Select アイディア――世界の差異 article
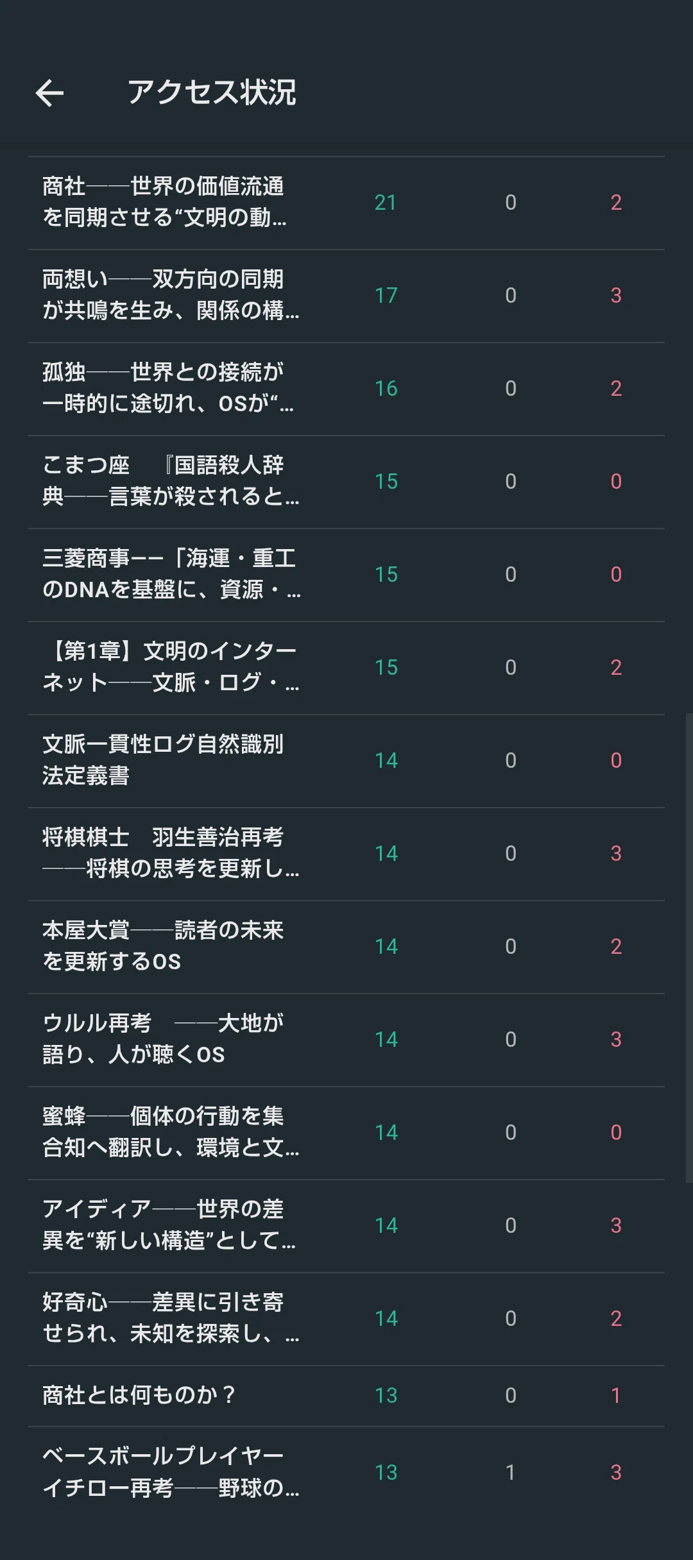 click(346, 1226)
